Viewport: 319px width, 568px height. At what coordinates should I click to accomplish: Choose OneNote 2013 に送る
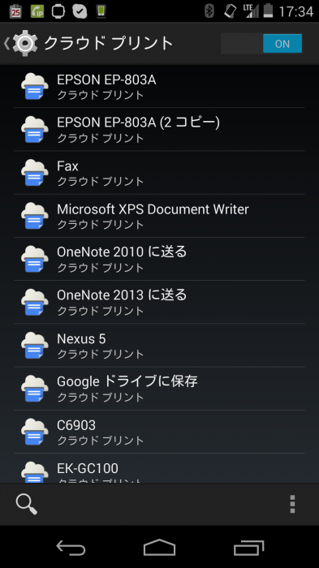(x=159, y=302)
